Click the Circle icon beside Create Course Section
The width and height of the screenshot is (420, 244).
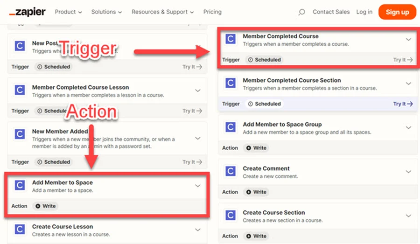(x=230, y=216)
